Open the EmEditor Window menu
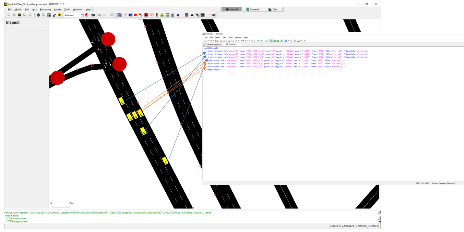The width and height of the screenshot is (464, 232). 238,38
